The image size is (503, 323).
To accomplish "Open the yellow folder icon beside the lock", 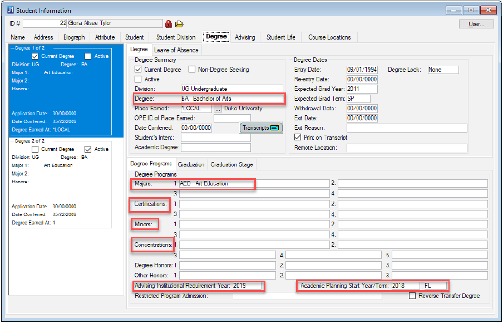I will (179, 24).
